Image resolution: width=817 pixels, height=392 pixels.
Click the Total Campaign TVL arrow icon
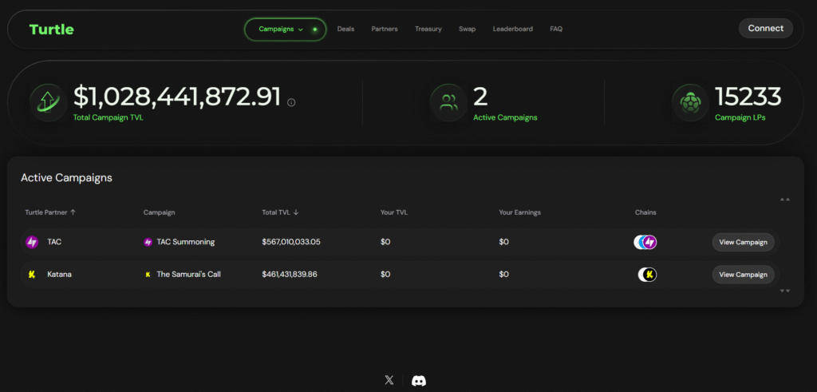tap(48, 103)
